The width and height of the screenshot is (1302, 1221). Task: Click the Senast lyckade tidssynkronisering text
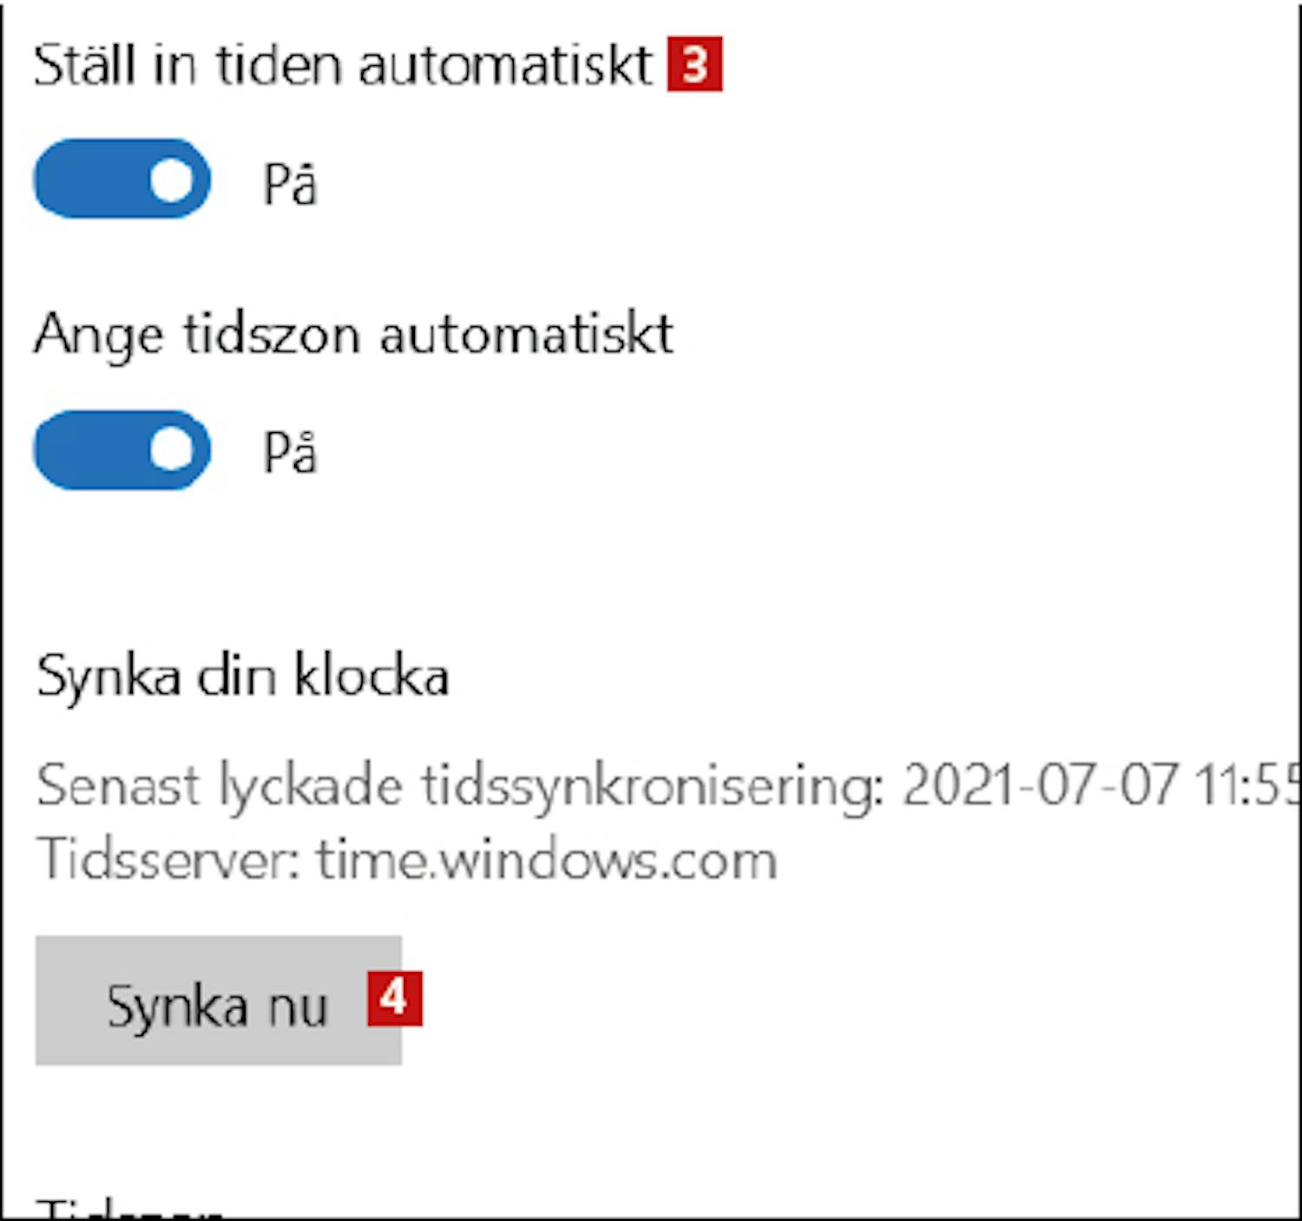pos(460,786)
